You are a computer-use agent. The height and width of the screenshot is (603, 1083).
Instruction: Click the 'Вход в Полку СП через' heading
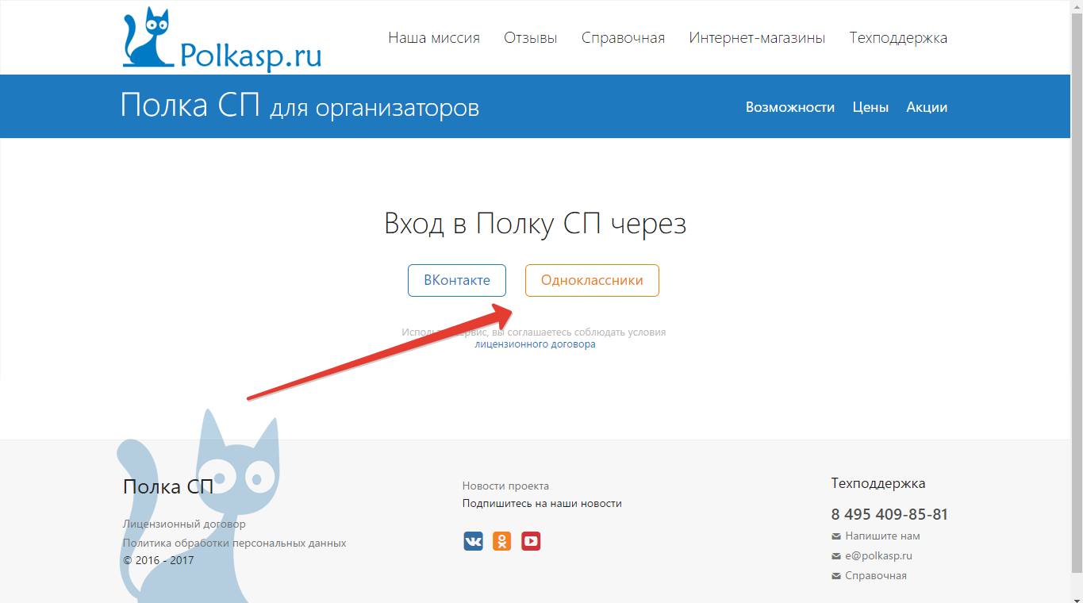click(x=535, y=224)
